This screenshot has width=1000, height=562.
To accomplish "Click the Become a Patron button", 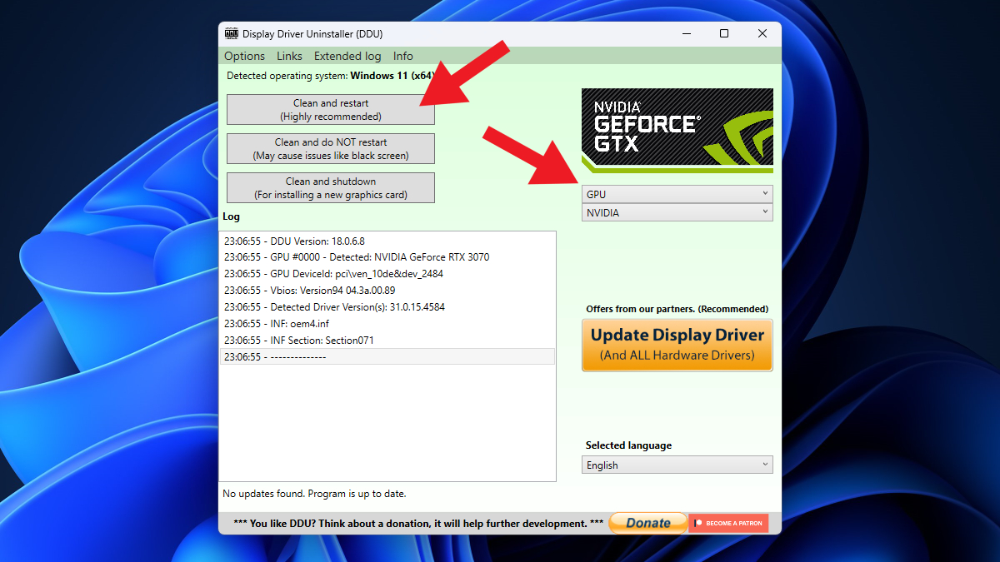I will (x=728, y=523).
